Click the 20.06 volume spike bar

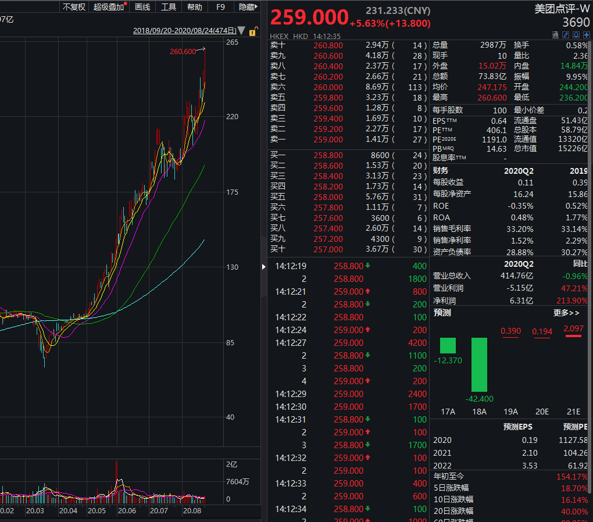(x=116, y=482)
